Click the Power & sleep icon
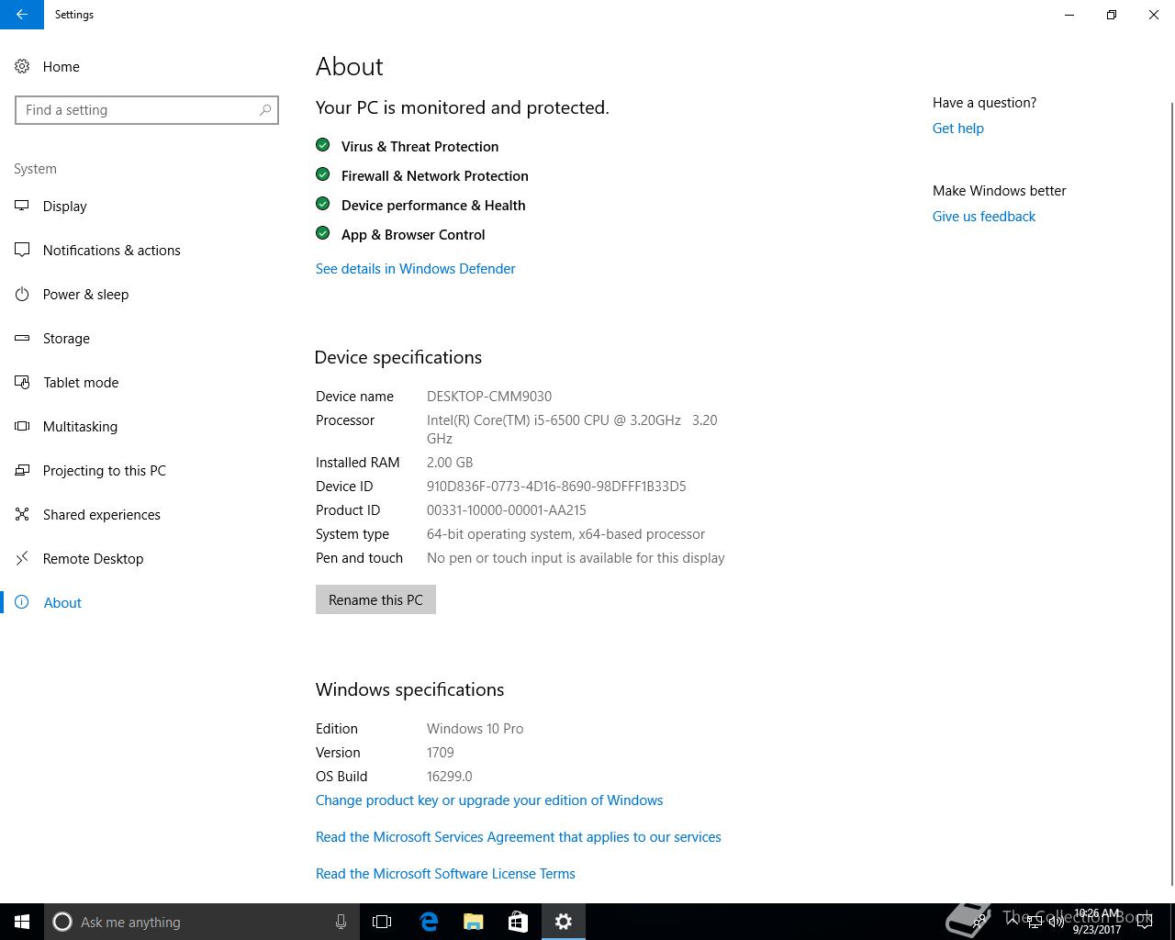The image size is (1175, 940). pyautogui.click(x=22, y=294)
